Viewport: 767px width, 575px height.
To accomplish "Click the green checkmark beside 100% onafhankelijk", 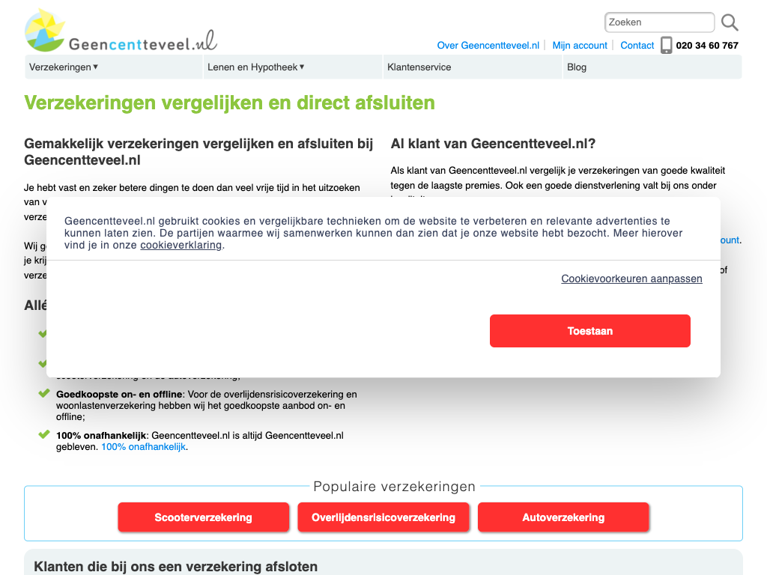I will point(44,434).
